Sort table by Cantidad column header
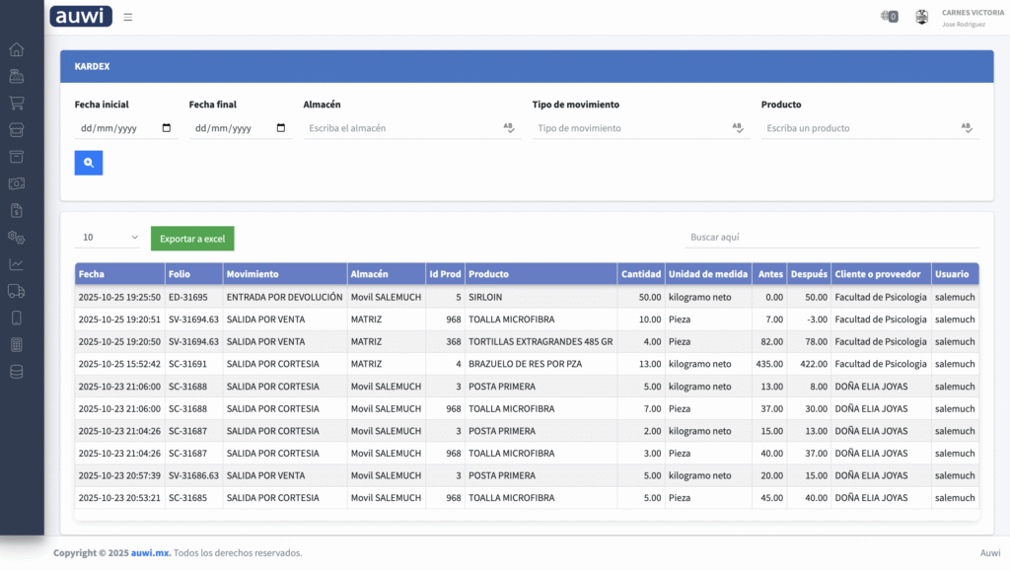This screenshot has height=571, width=1010. pyautogui.click(x=640, y=273)
